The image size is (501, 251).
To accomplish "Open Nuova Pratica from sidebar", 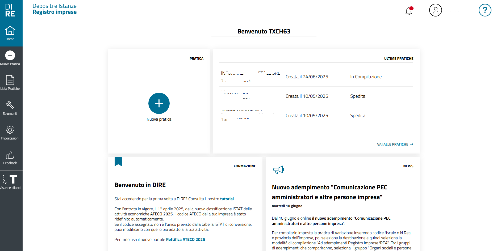I will (10, 58).
